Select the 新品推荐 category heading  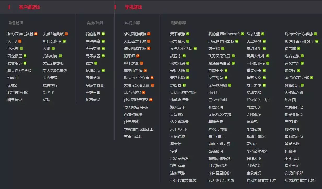point(179,23)
